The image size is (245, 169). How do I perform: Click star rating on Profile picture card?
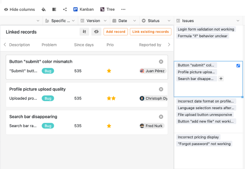(x=111, y=98)
